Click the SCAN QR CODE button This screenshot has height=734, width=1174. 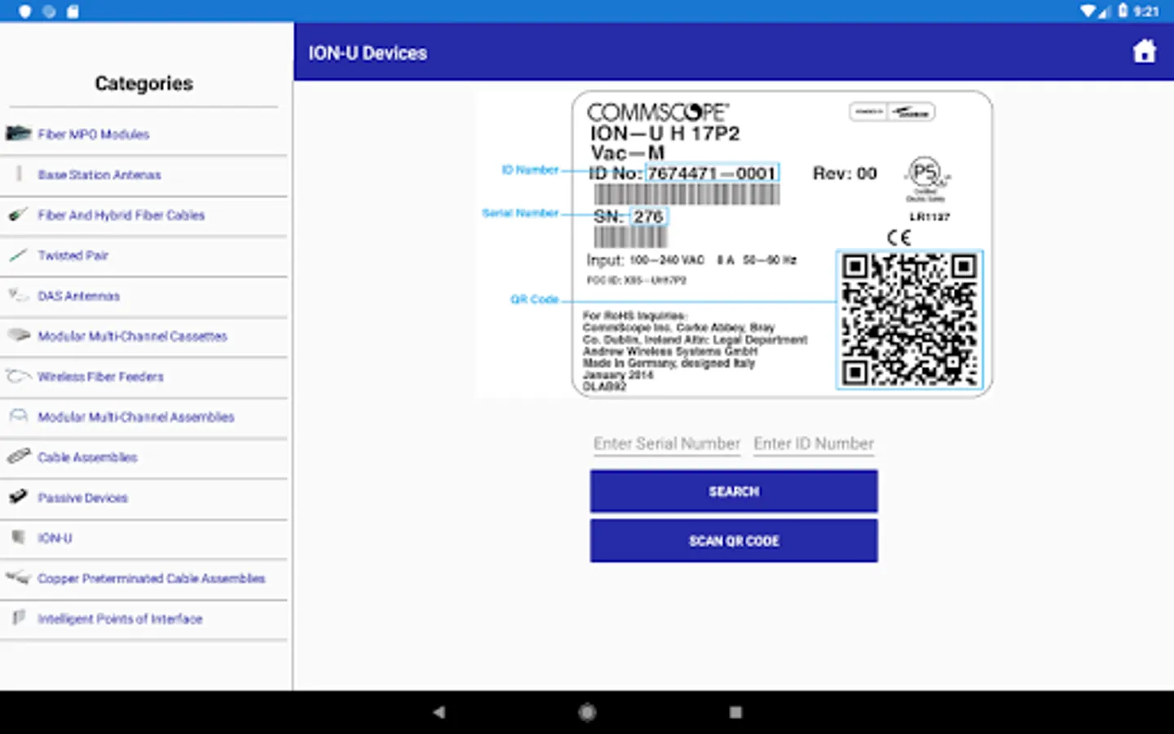click(734, 541)
